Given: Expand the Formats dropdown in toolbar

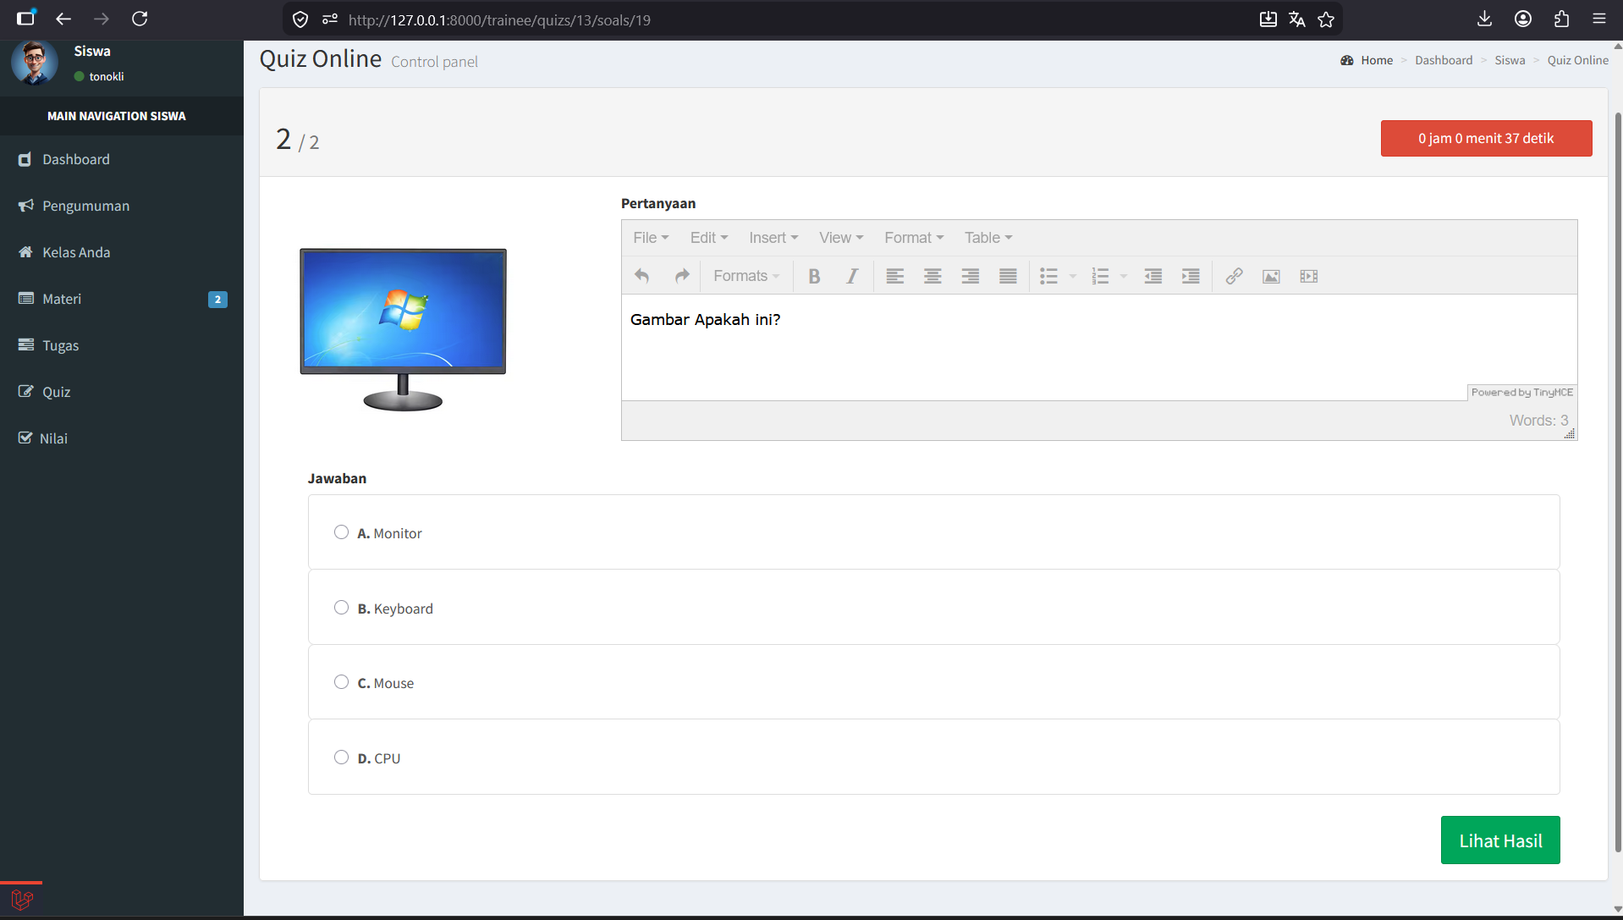Looking at the screenshot, I should [746, 276].
